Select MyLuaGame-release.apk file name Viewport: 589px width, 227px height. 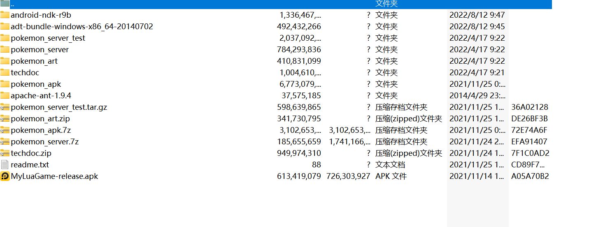tap(54, 176)
